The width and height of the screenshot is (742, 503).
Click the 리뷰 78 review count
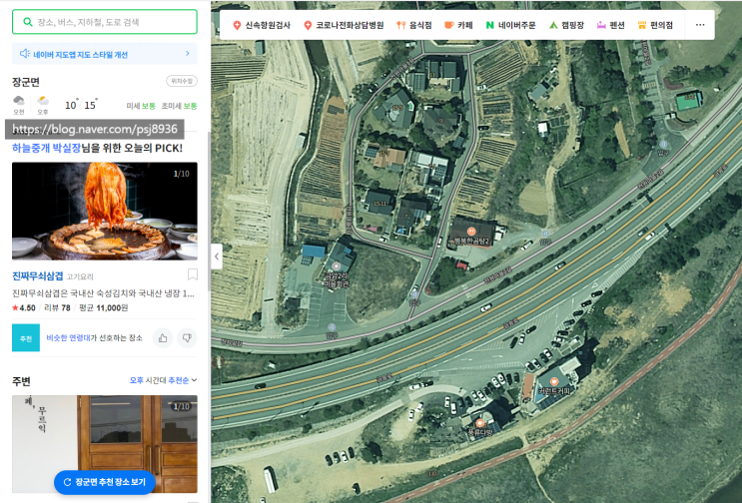[x=57, y=307]
